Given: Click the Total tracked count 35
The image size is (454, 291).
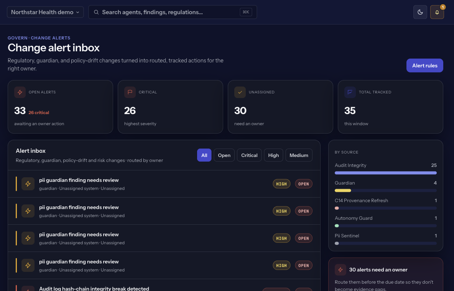Looking at the screenshot, I should pyautogui.click(x=350, y=111).
